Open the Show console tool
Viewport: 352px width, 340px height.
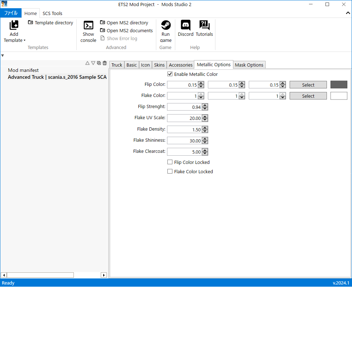(x=88, y=25)
